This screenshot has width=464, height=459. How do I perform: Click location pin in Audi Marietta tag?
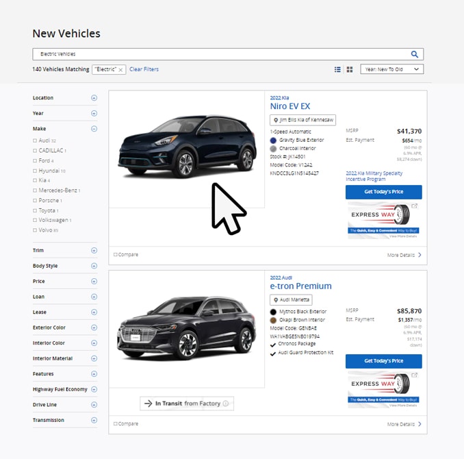pyautogui.click(x=276, y=300)
